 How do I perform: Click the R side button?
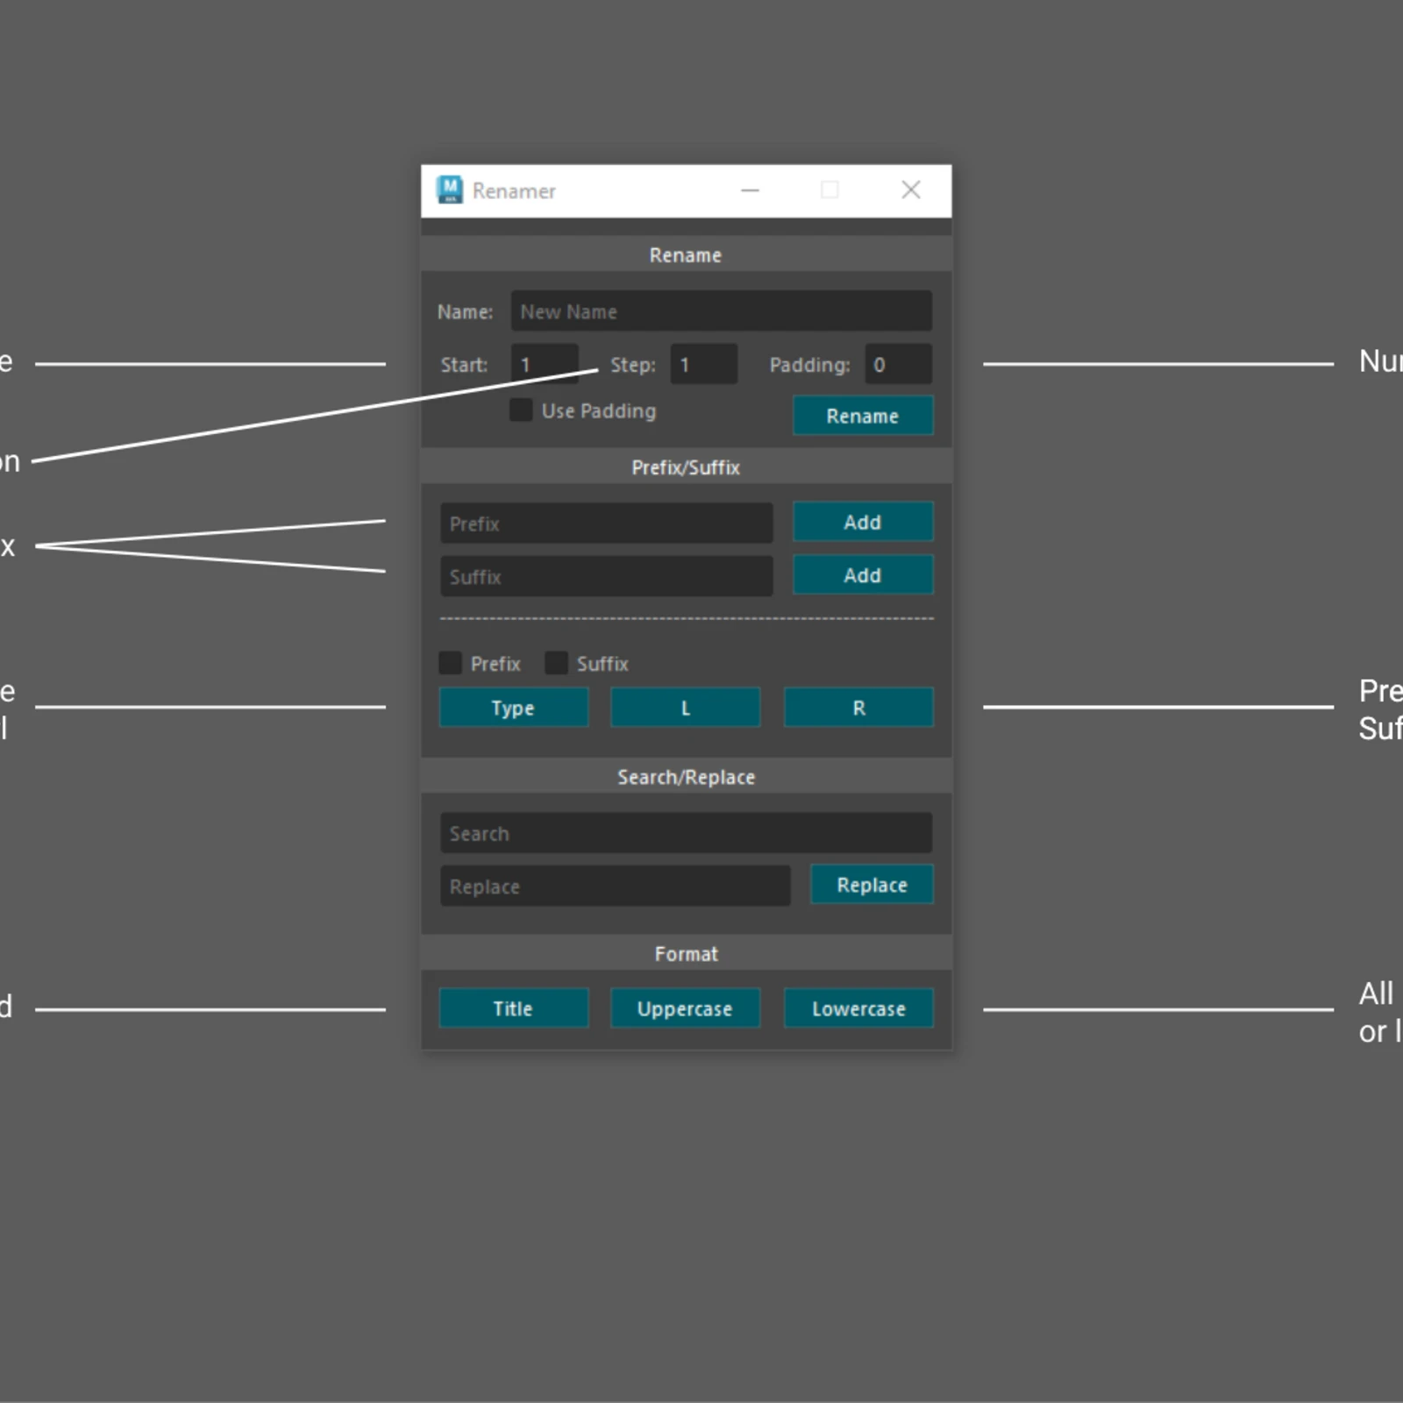point(858,708)
